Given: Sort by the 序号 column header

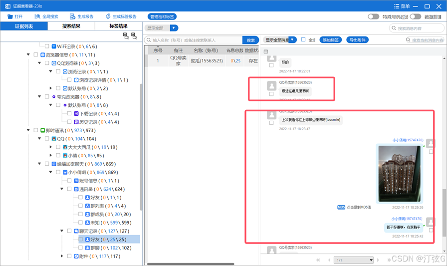Looking at the screenshot, I should pyautogui.click(x=158, y=50).
